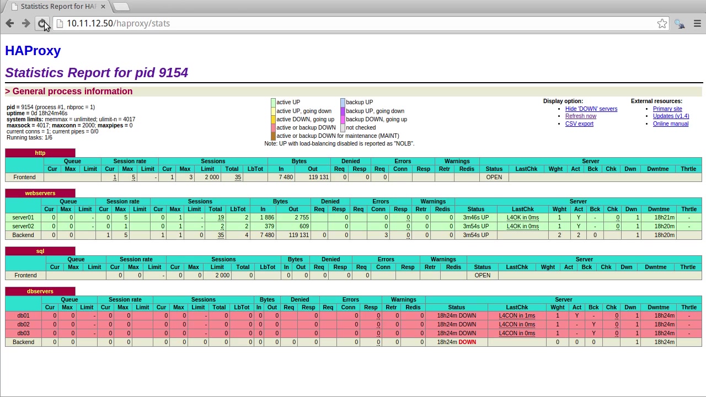Click the MAINT brown legend swatch
Viewport: 706px width, 397px height.
coord(273,136)
